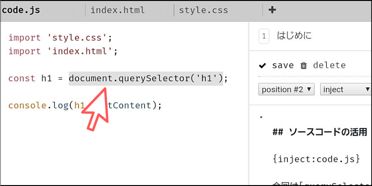Viewport: 372px width, 186px height.
Task: Place cursor on import 'index.html' line
Action: click(63, 51)
